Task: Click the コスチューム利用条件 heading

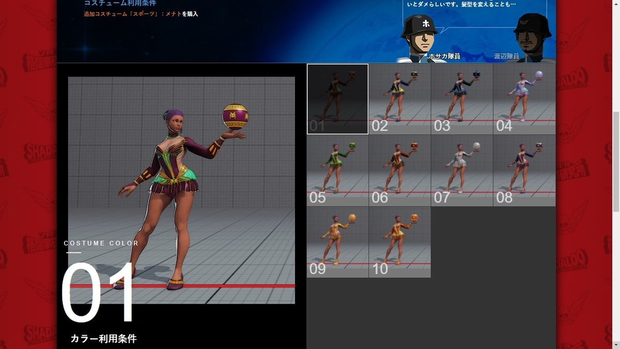Action: click(120, 3)
